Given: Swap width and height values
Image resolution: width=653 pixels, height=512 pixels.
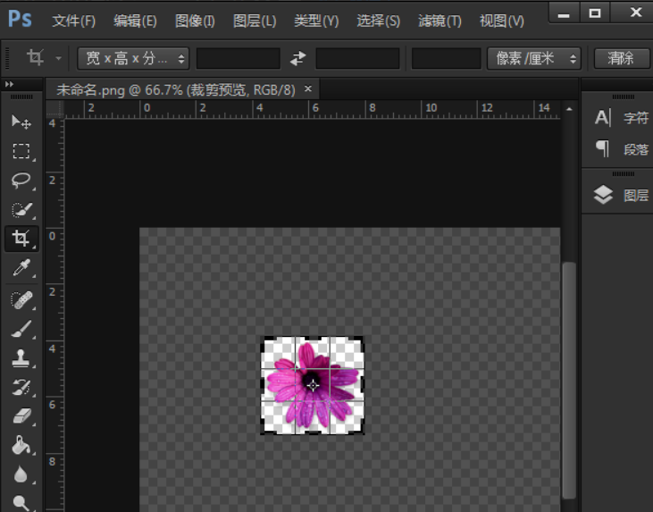Looking at the screenshot, I should tap(298, 58).
